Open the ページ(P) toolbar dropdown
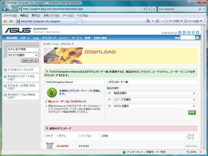 tap(173, 21)
